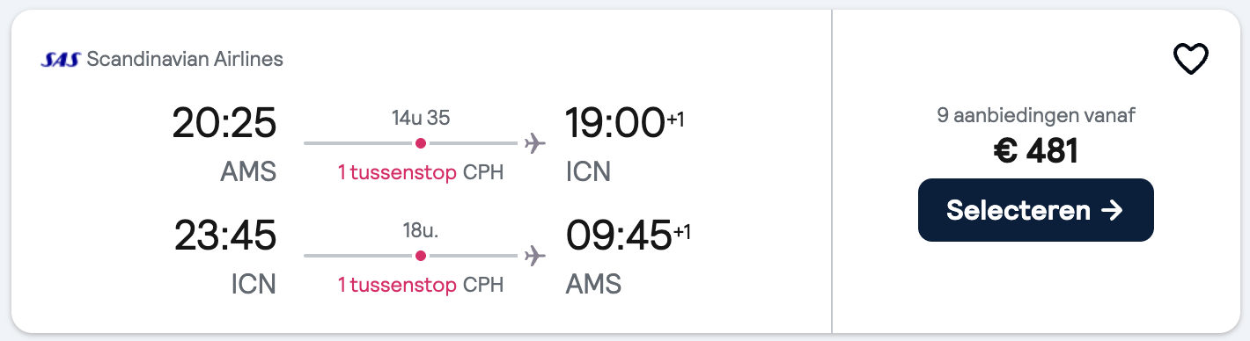1250x341 pixels.
Task: Select the 23:45 return departure time
Action: (x=224, y=236)
